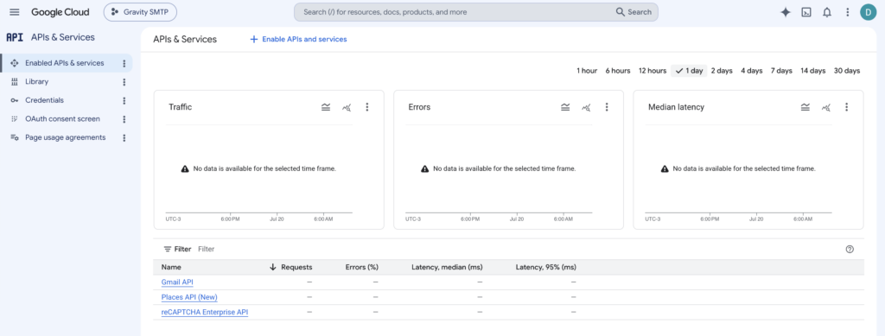Select the 4 days time range
This screenshot has width=885, height=336.
coord(751,71)
